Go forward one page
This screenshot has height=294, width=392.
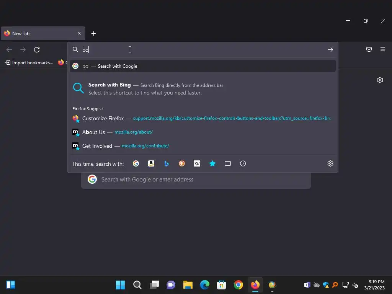(23, 49)
